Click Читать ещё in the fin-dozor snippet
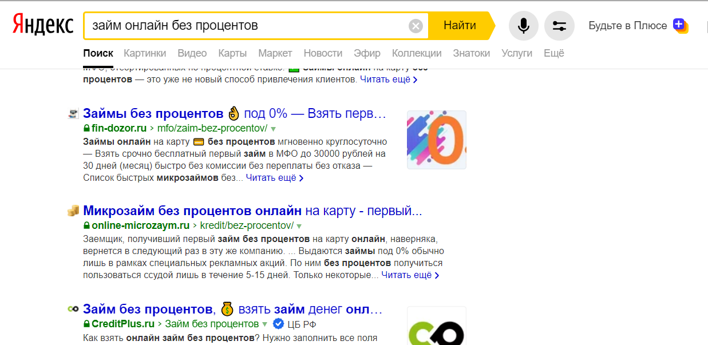 point(275,178)
